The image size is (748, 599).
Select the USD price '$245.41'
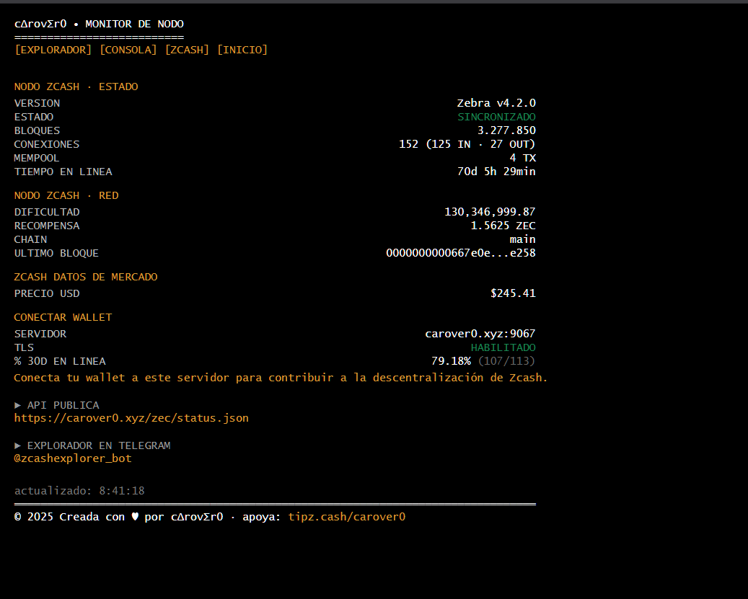tap(513, 293)
